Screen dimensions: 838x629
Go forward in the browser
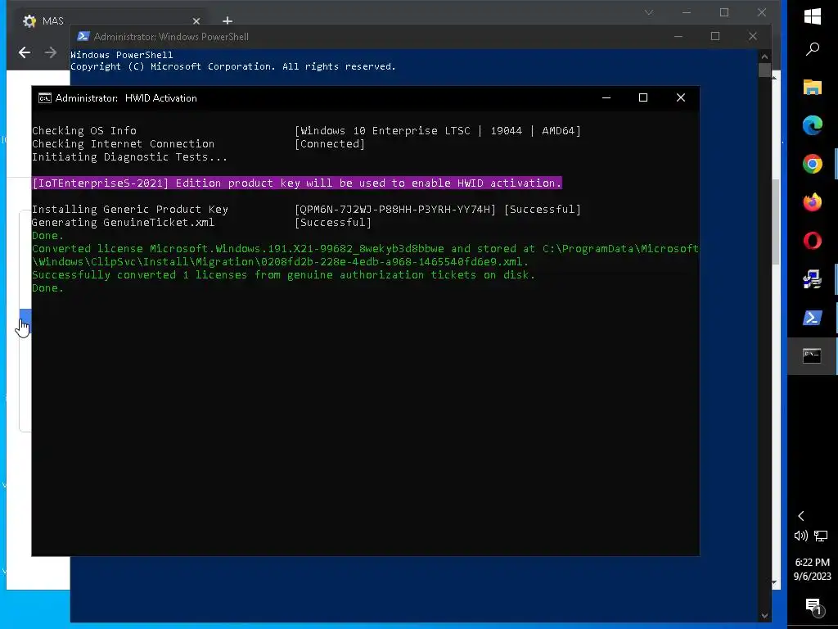click(x=50, y=52)
